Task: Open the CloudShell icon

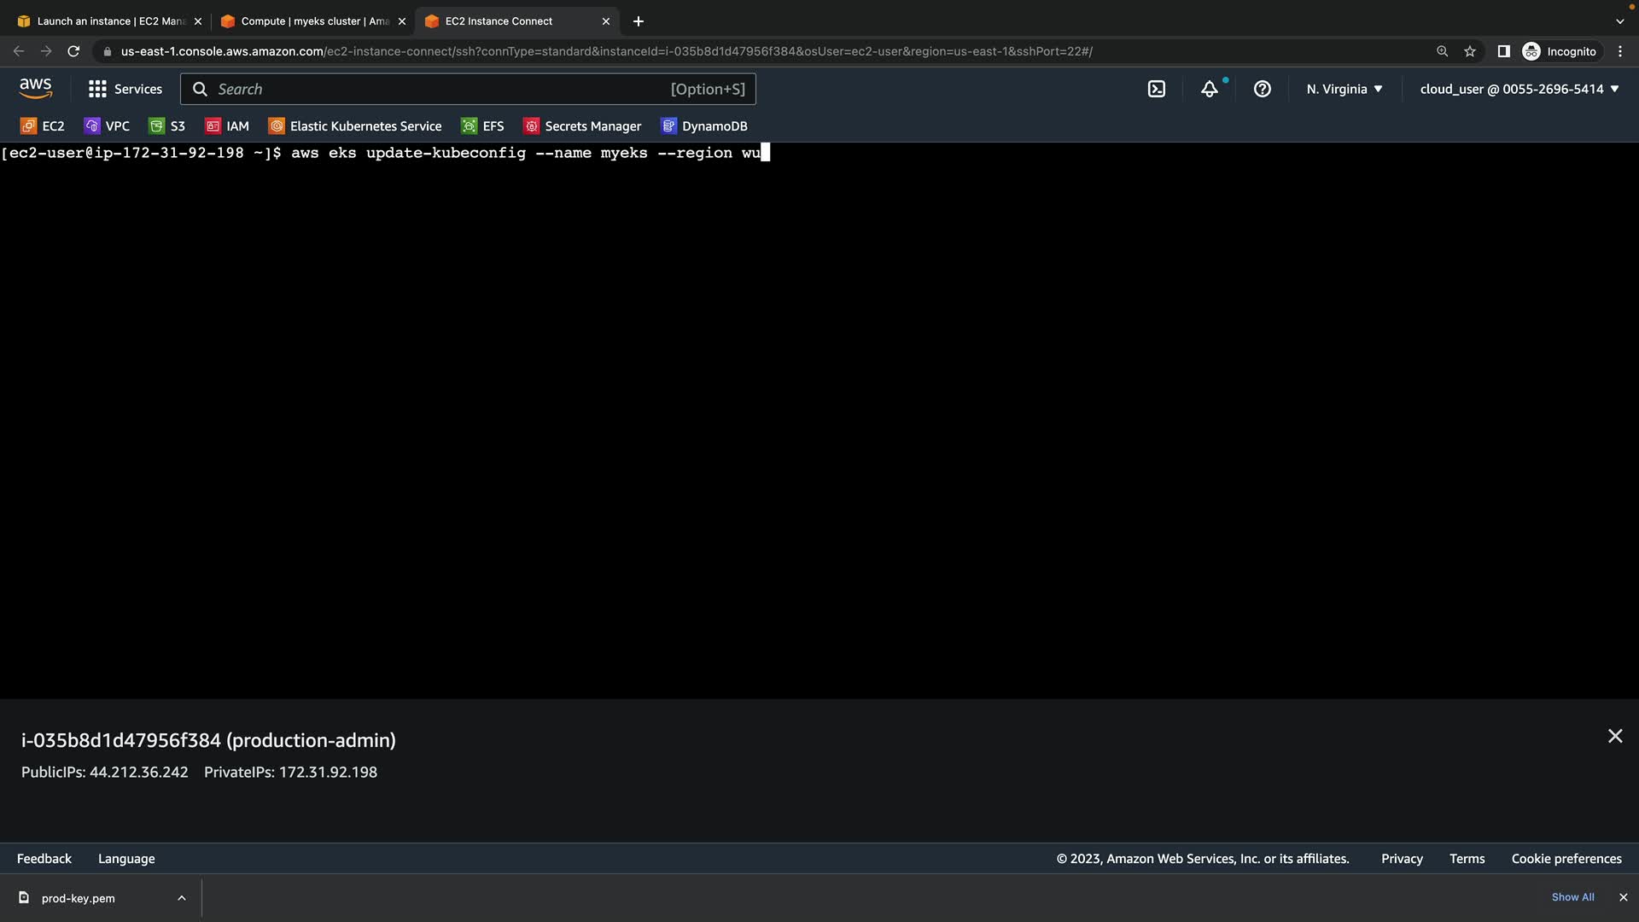Action: (x=1156, y=89)
